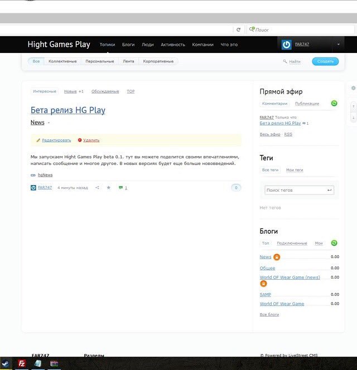Click the link icon beside hgNews tag
The image size is (357, 370).
tap(33, 175)
